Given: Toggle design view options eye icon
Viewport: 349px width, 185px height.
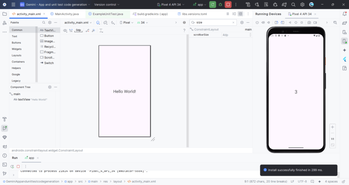Looking at the screenshot, I should [65, 30].
